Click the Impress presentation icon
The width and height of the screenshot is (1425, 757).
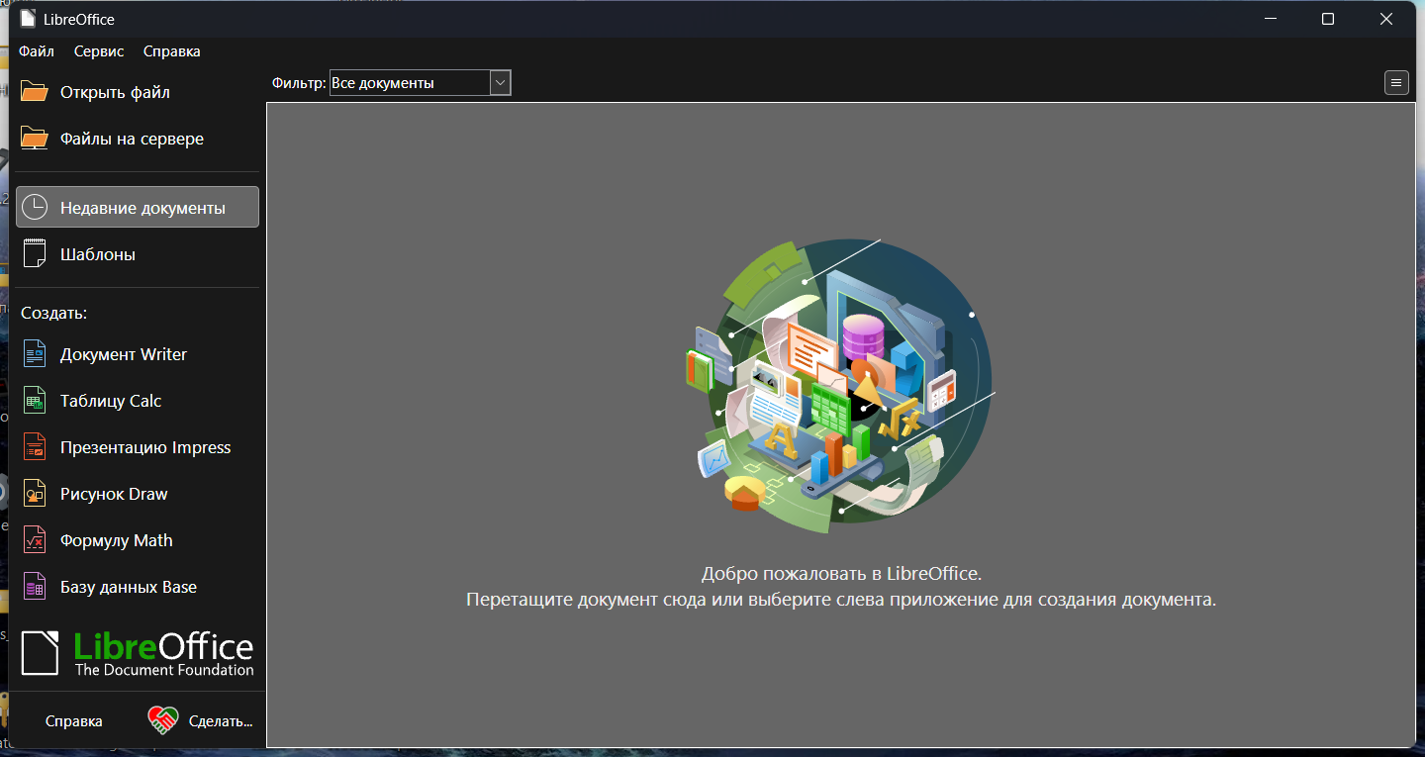(35, 447)
